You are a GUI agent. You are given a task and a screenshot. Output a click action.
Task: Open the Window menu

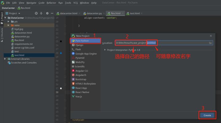pyautogui.click(x=84, y=3)
